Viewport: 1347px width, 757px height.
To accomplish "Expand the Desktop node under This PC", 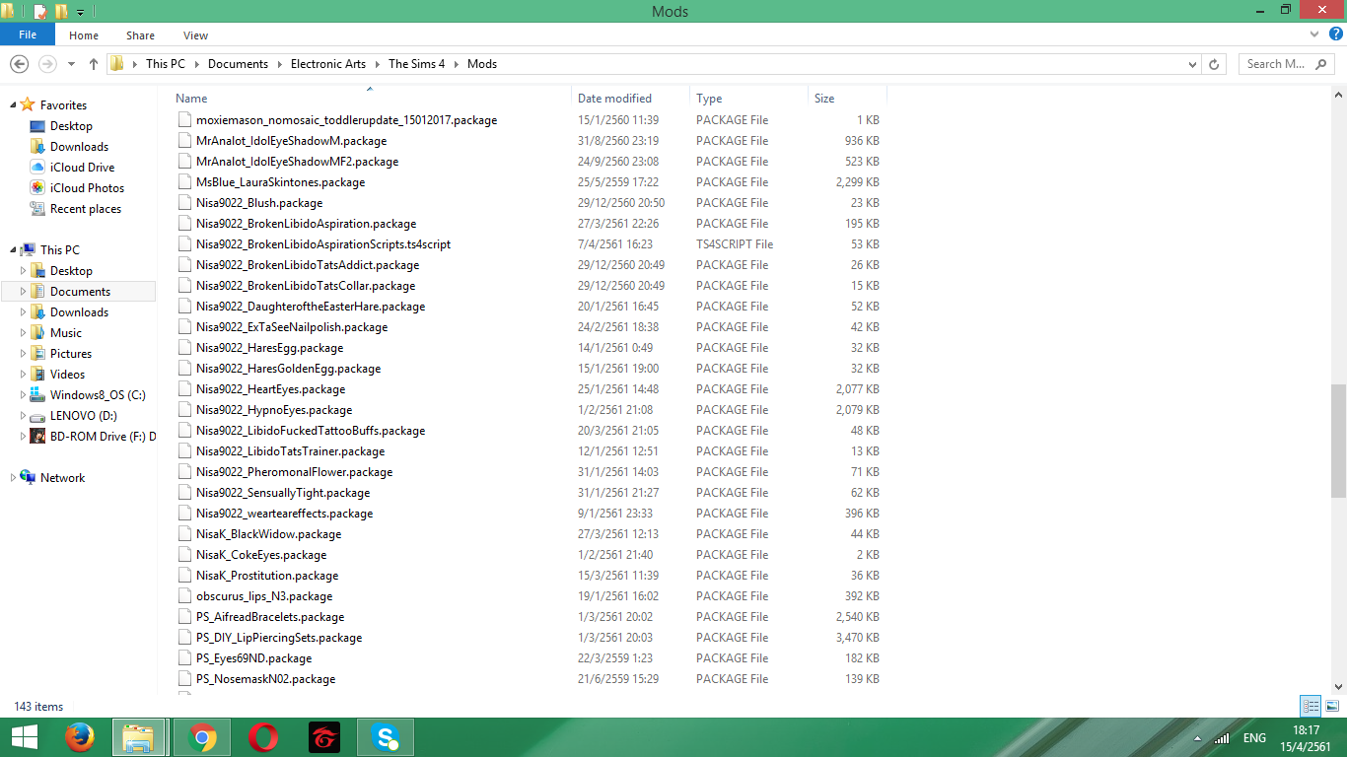I will pyautogui.click(x=24, y=271).
